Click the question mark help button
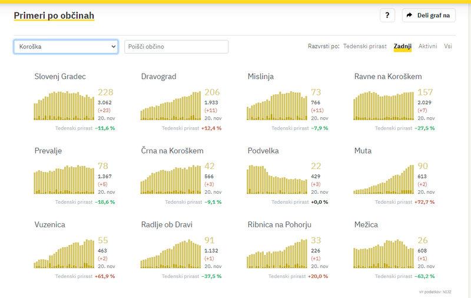Viewport: 471px width, 298px height. tap(387, 16)
